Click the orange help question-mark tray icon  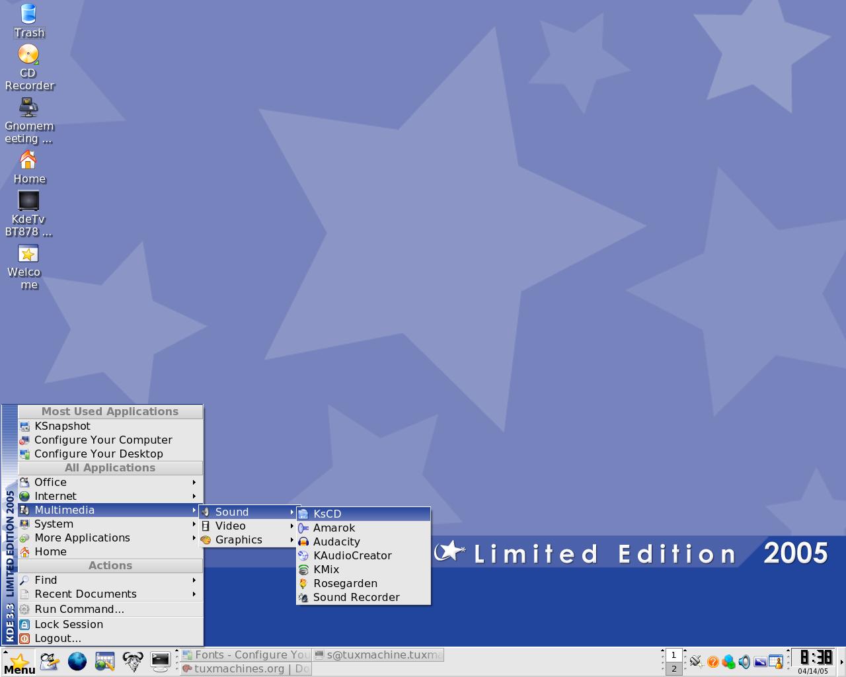[712, 662]
